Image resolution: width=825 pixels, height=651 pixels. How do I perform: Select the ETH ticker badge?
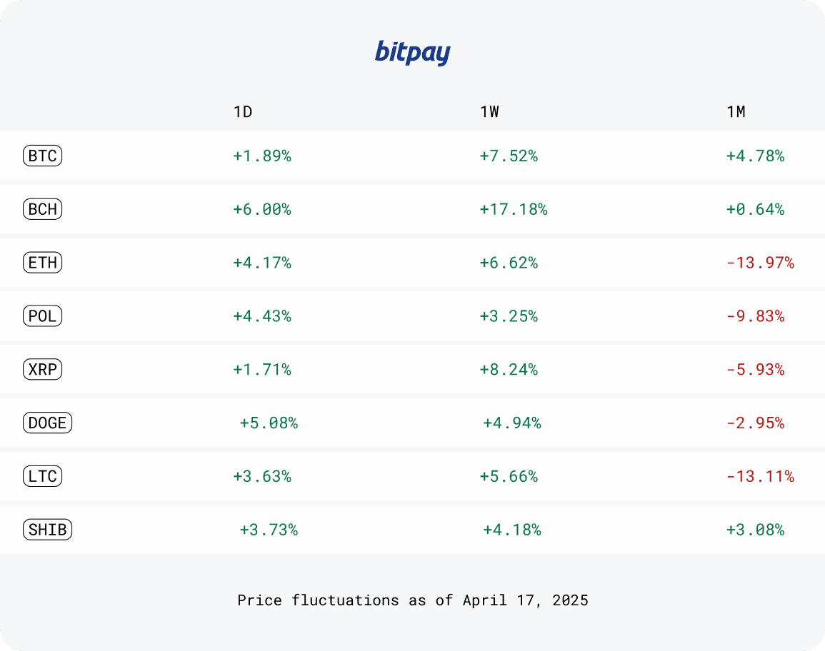pos(43,263)
